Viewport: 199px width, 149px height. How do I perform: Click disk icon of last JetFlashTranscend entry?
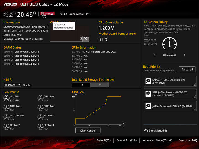coord(148,106)
